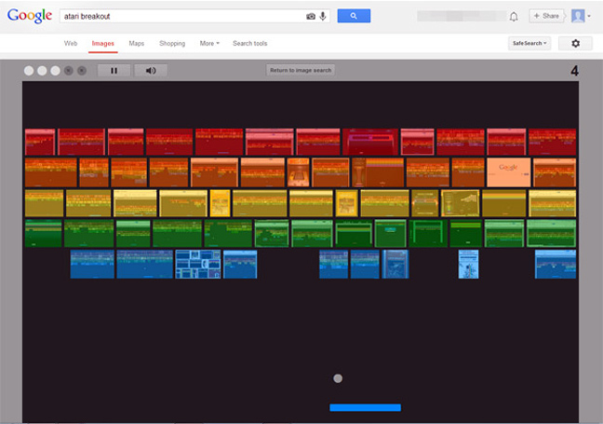This screenshot has width=603, height=424.
Task: Click the user profile avatar
Action: point(578,16)
